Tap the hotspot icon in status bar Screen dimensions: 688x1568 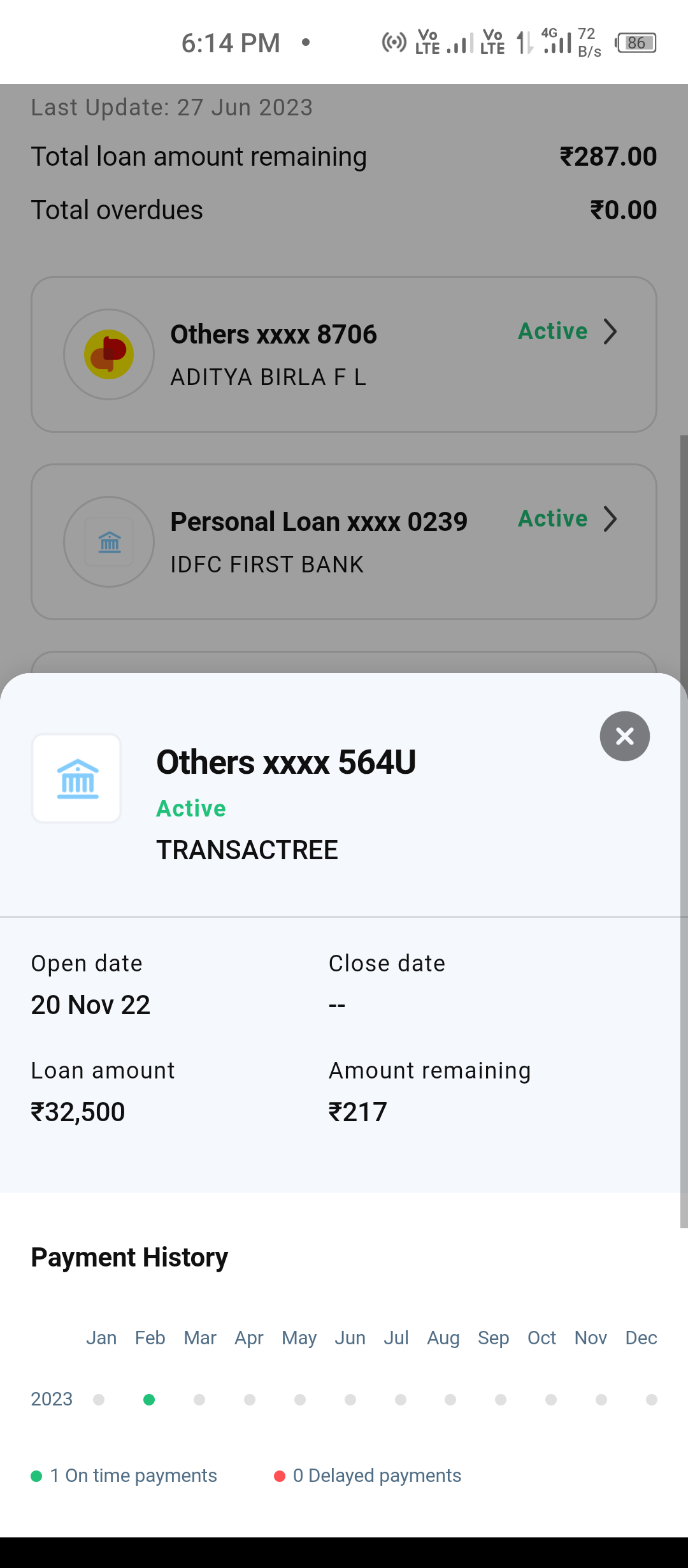tap(394, 43)
